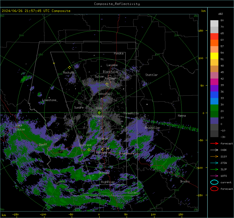Click the Calgary city label
Image resolution: width=234 pixels, height=218 pixels.
click(x=101, y=152)
